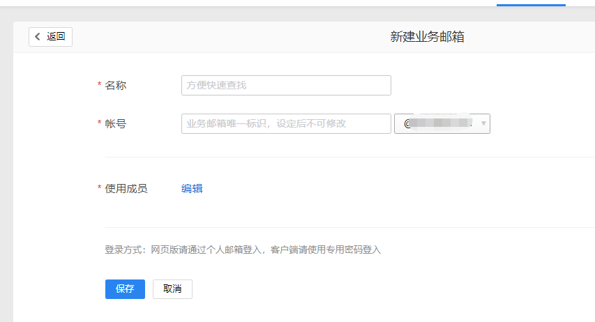Click red asterisk beside 名称
The image size is (595, 322).
pos(99,85)
